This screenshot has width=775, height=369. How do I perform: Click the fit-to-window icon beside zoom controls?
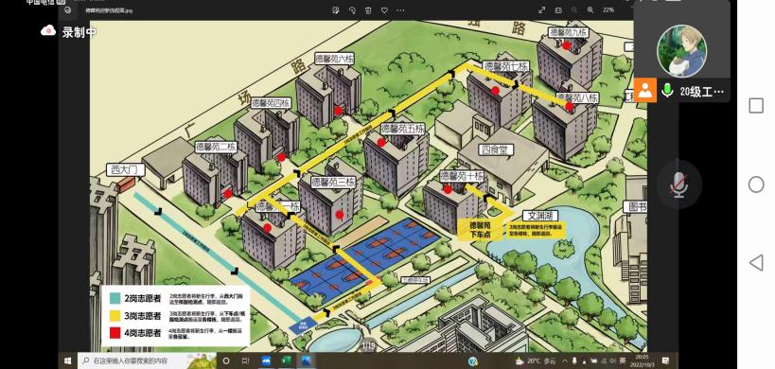coord(558,9)
